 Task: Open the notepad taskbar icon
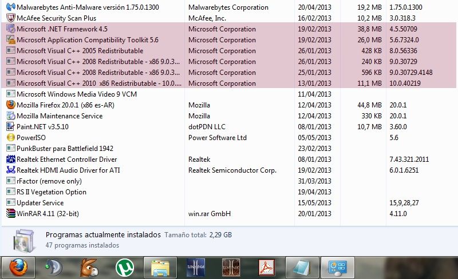pos(302,268)
